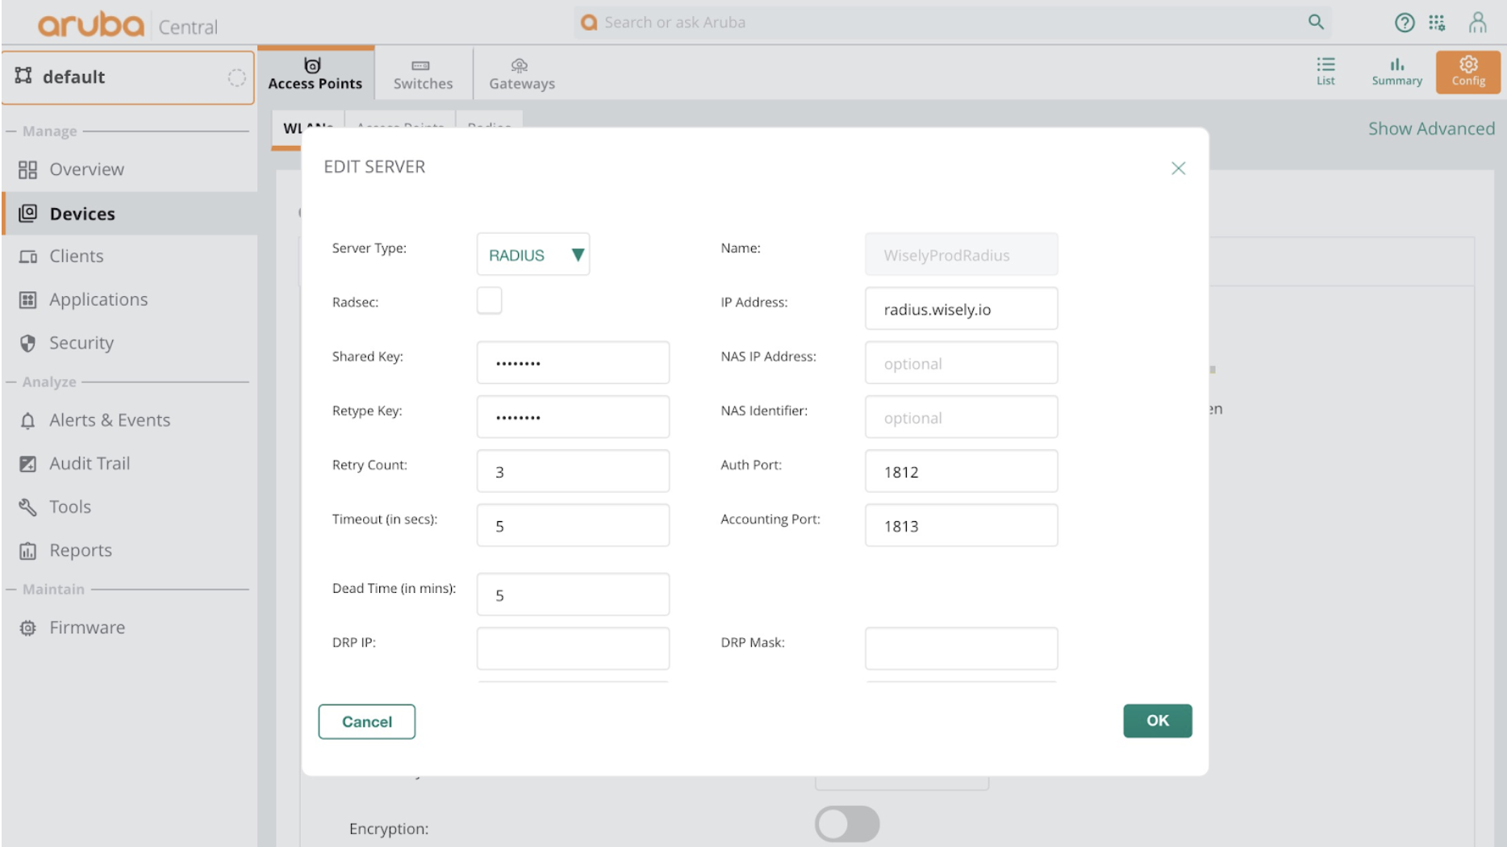The height and width of the screenshot is (847, 1507).
Task: Switch to the Switches tab
Action: [x=423, y=73]
